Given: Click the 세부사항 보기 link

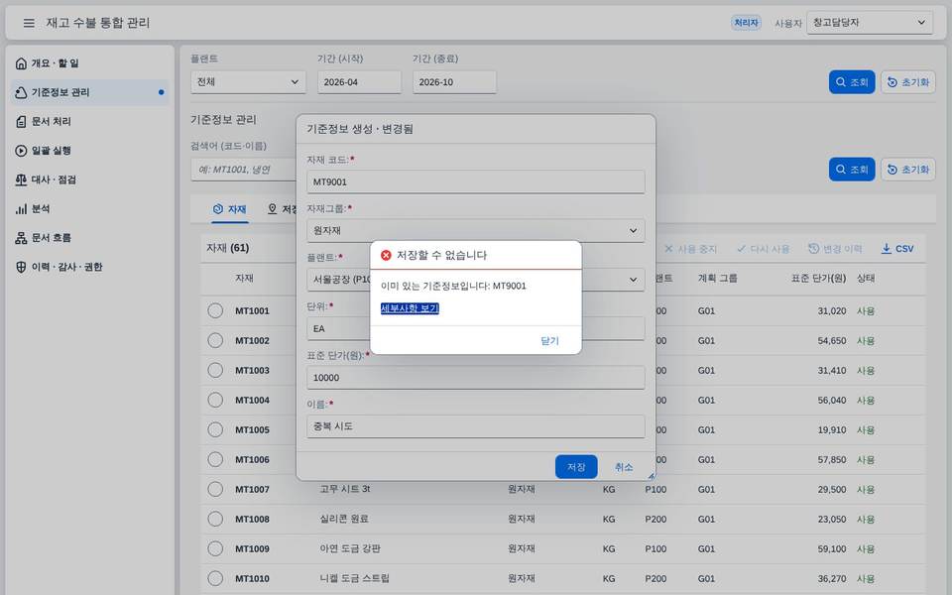Looking at the screenshot, I should [x=410, y=308].
